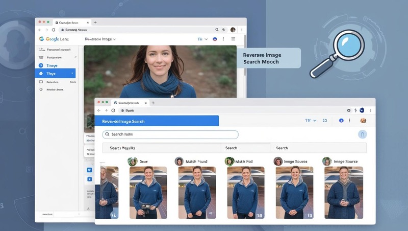This screenshot has width=408, height=231.
Task: Click camera icon in front window address bar
Action: point(349,110)
